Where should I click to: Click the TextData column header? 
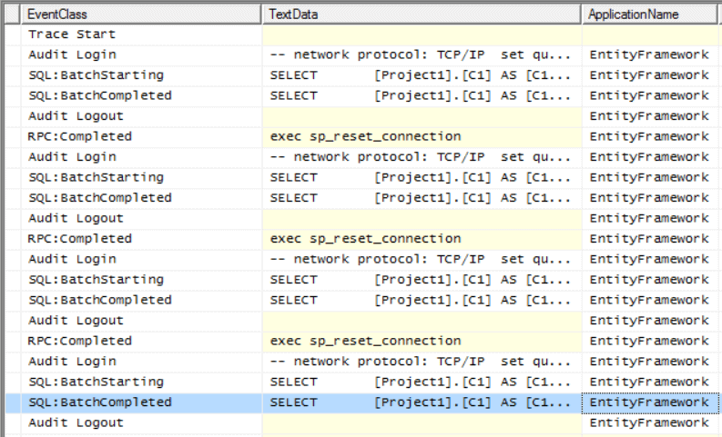click(422, 15)
